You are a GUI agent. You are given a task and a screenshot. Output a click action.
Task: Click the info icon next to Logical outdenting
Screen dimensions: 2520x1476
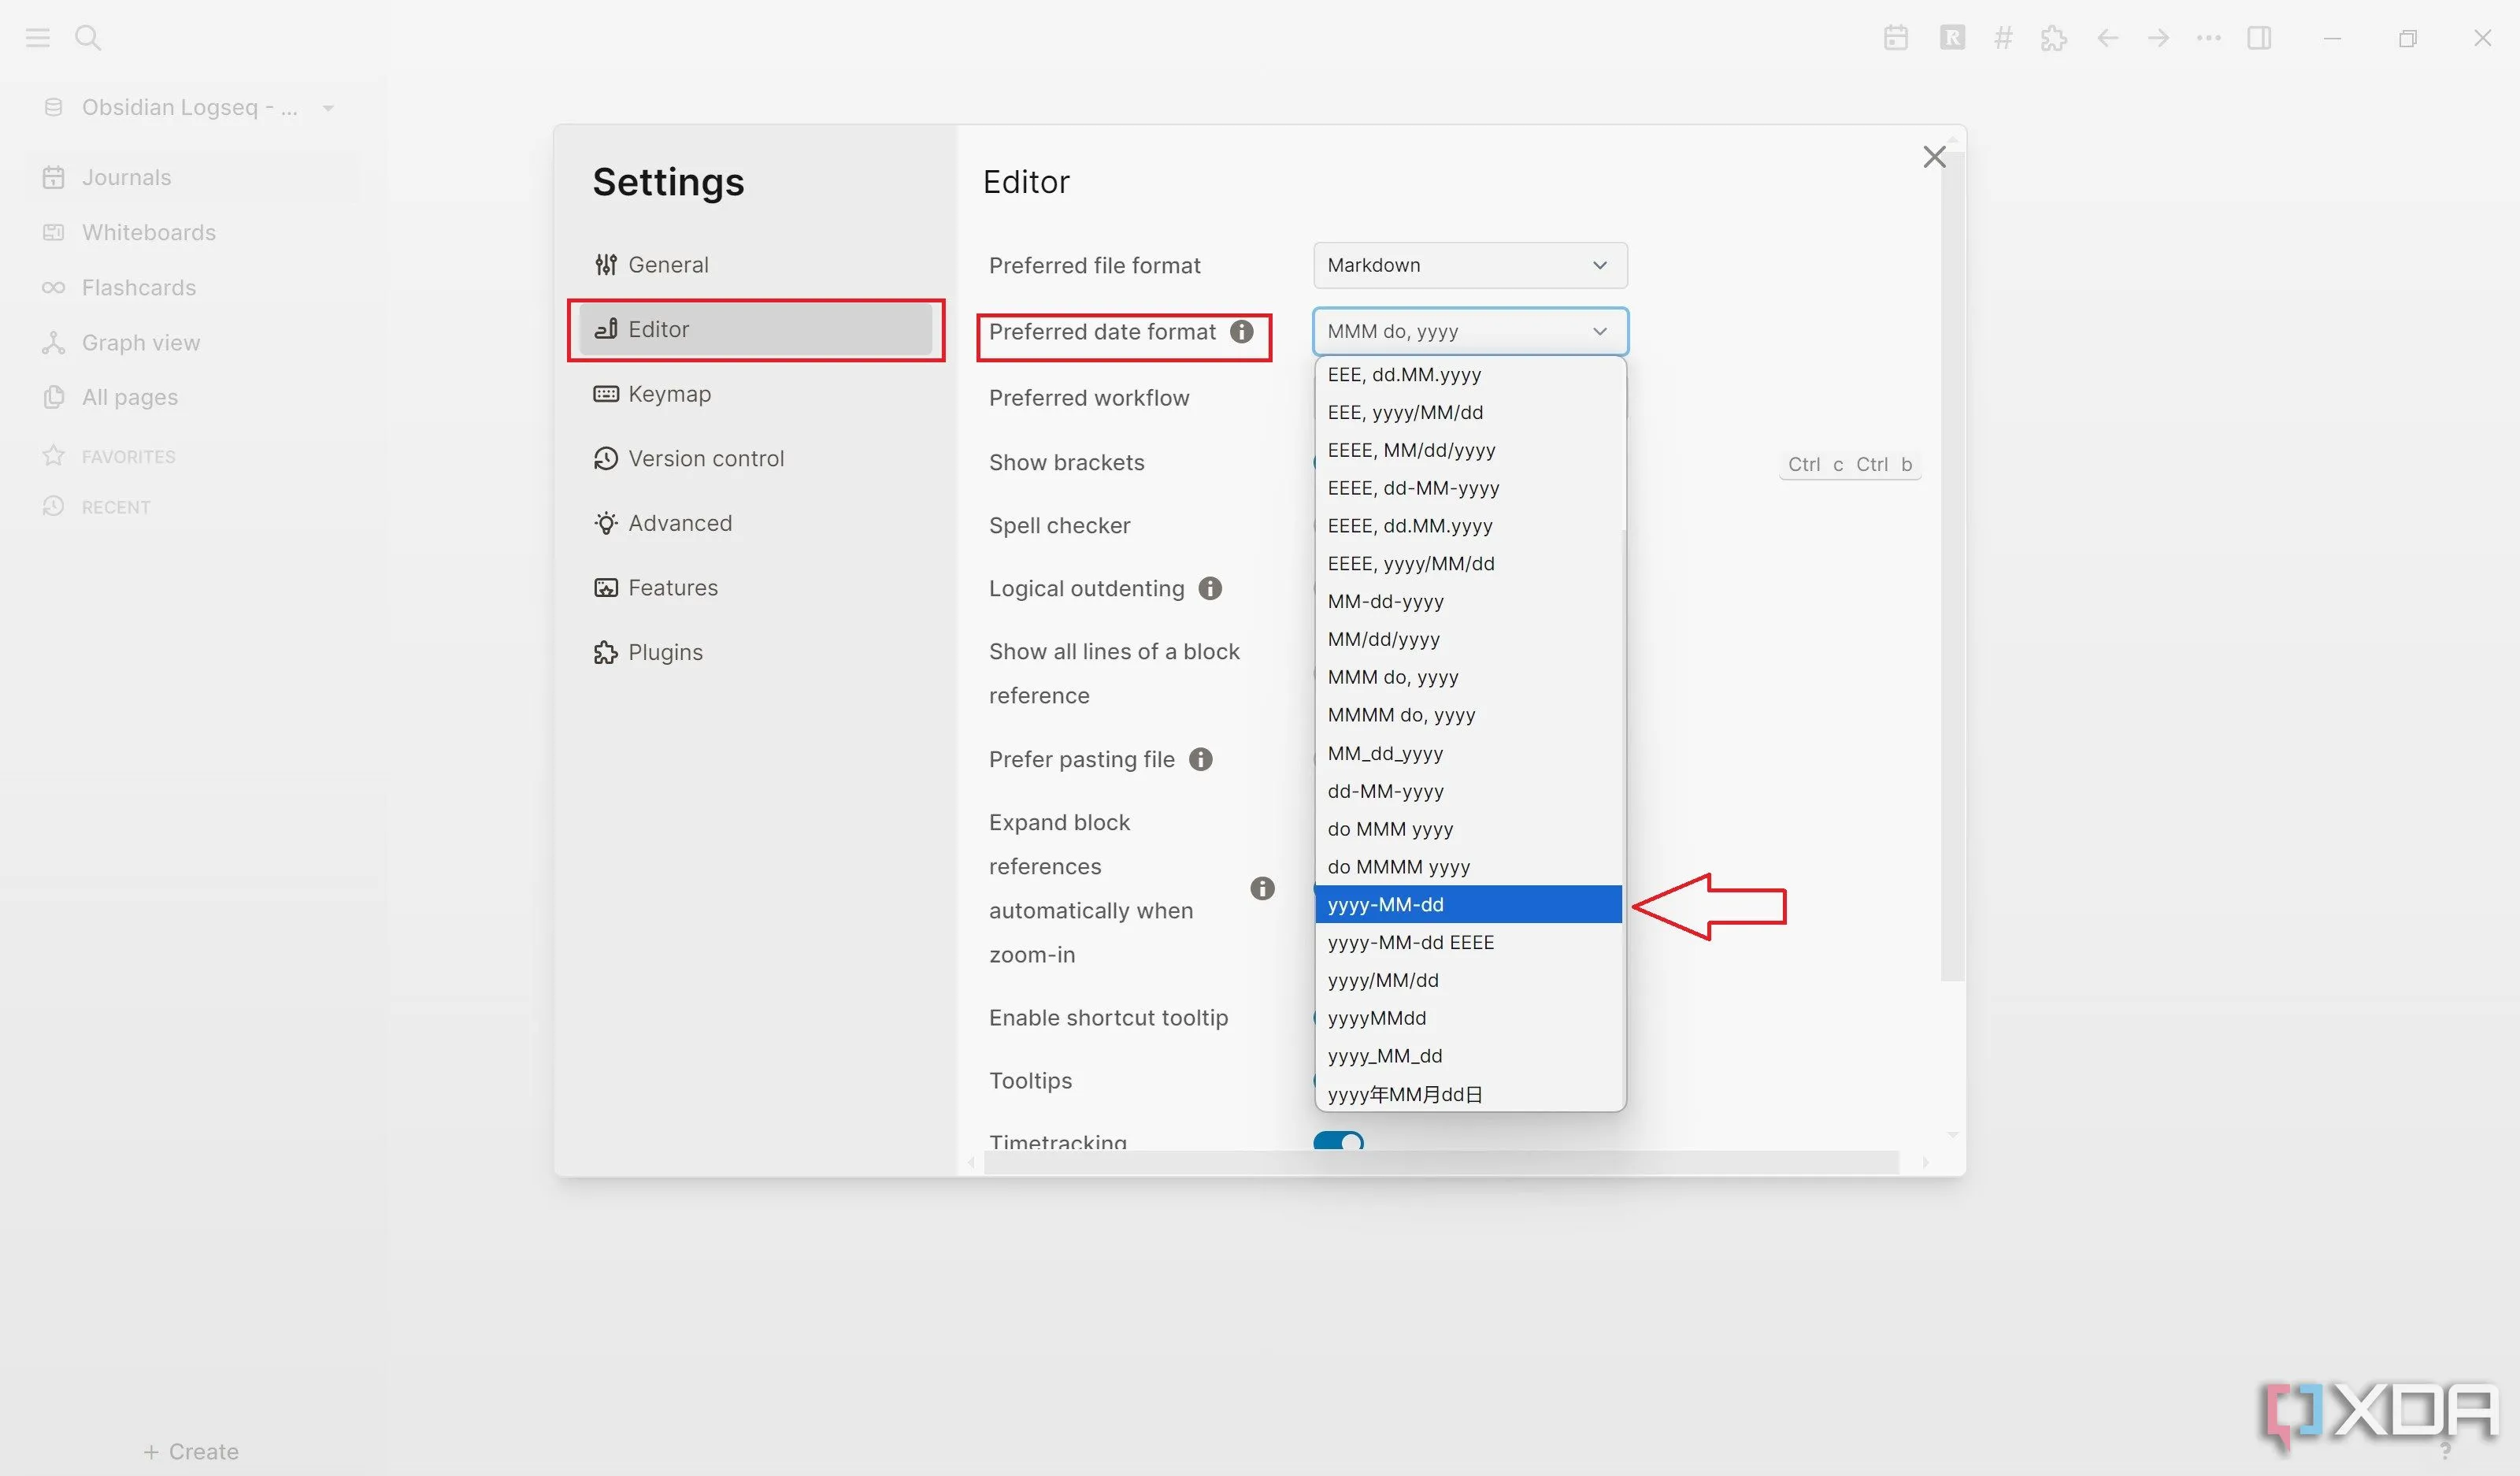[x=1210, y=588]
